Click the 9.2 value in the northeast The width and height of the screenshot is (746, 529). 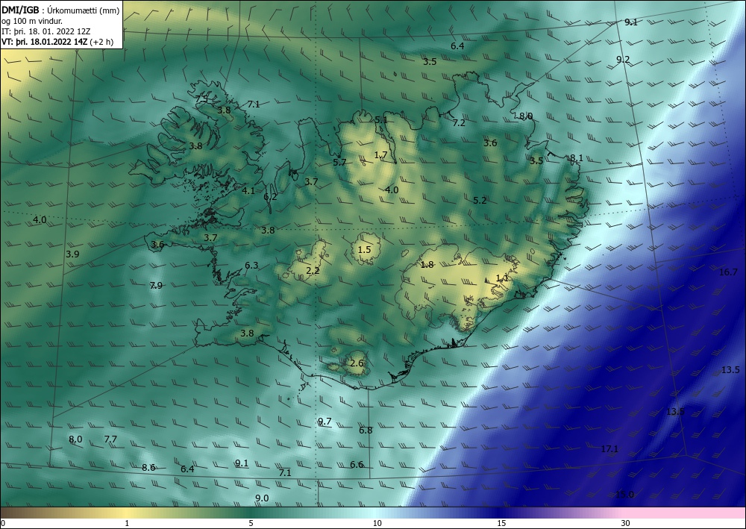tap(623, 60)
